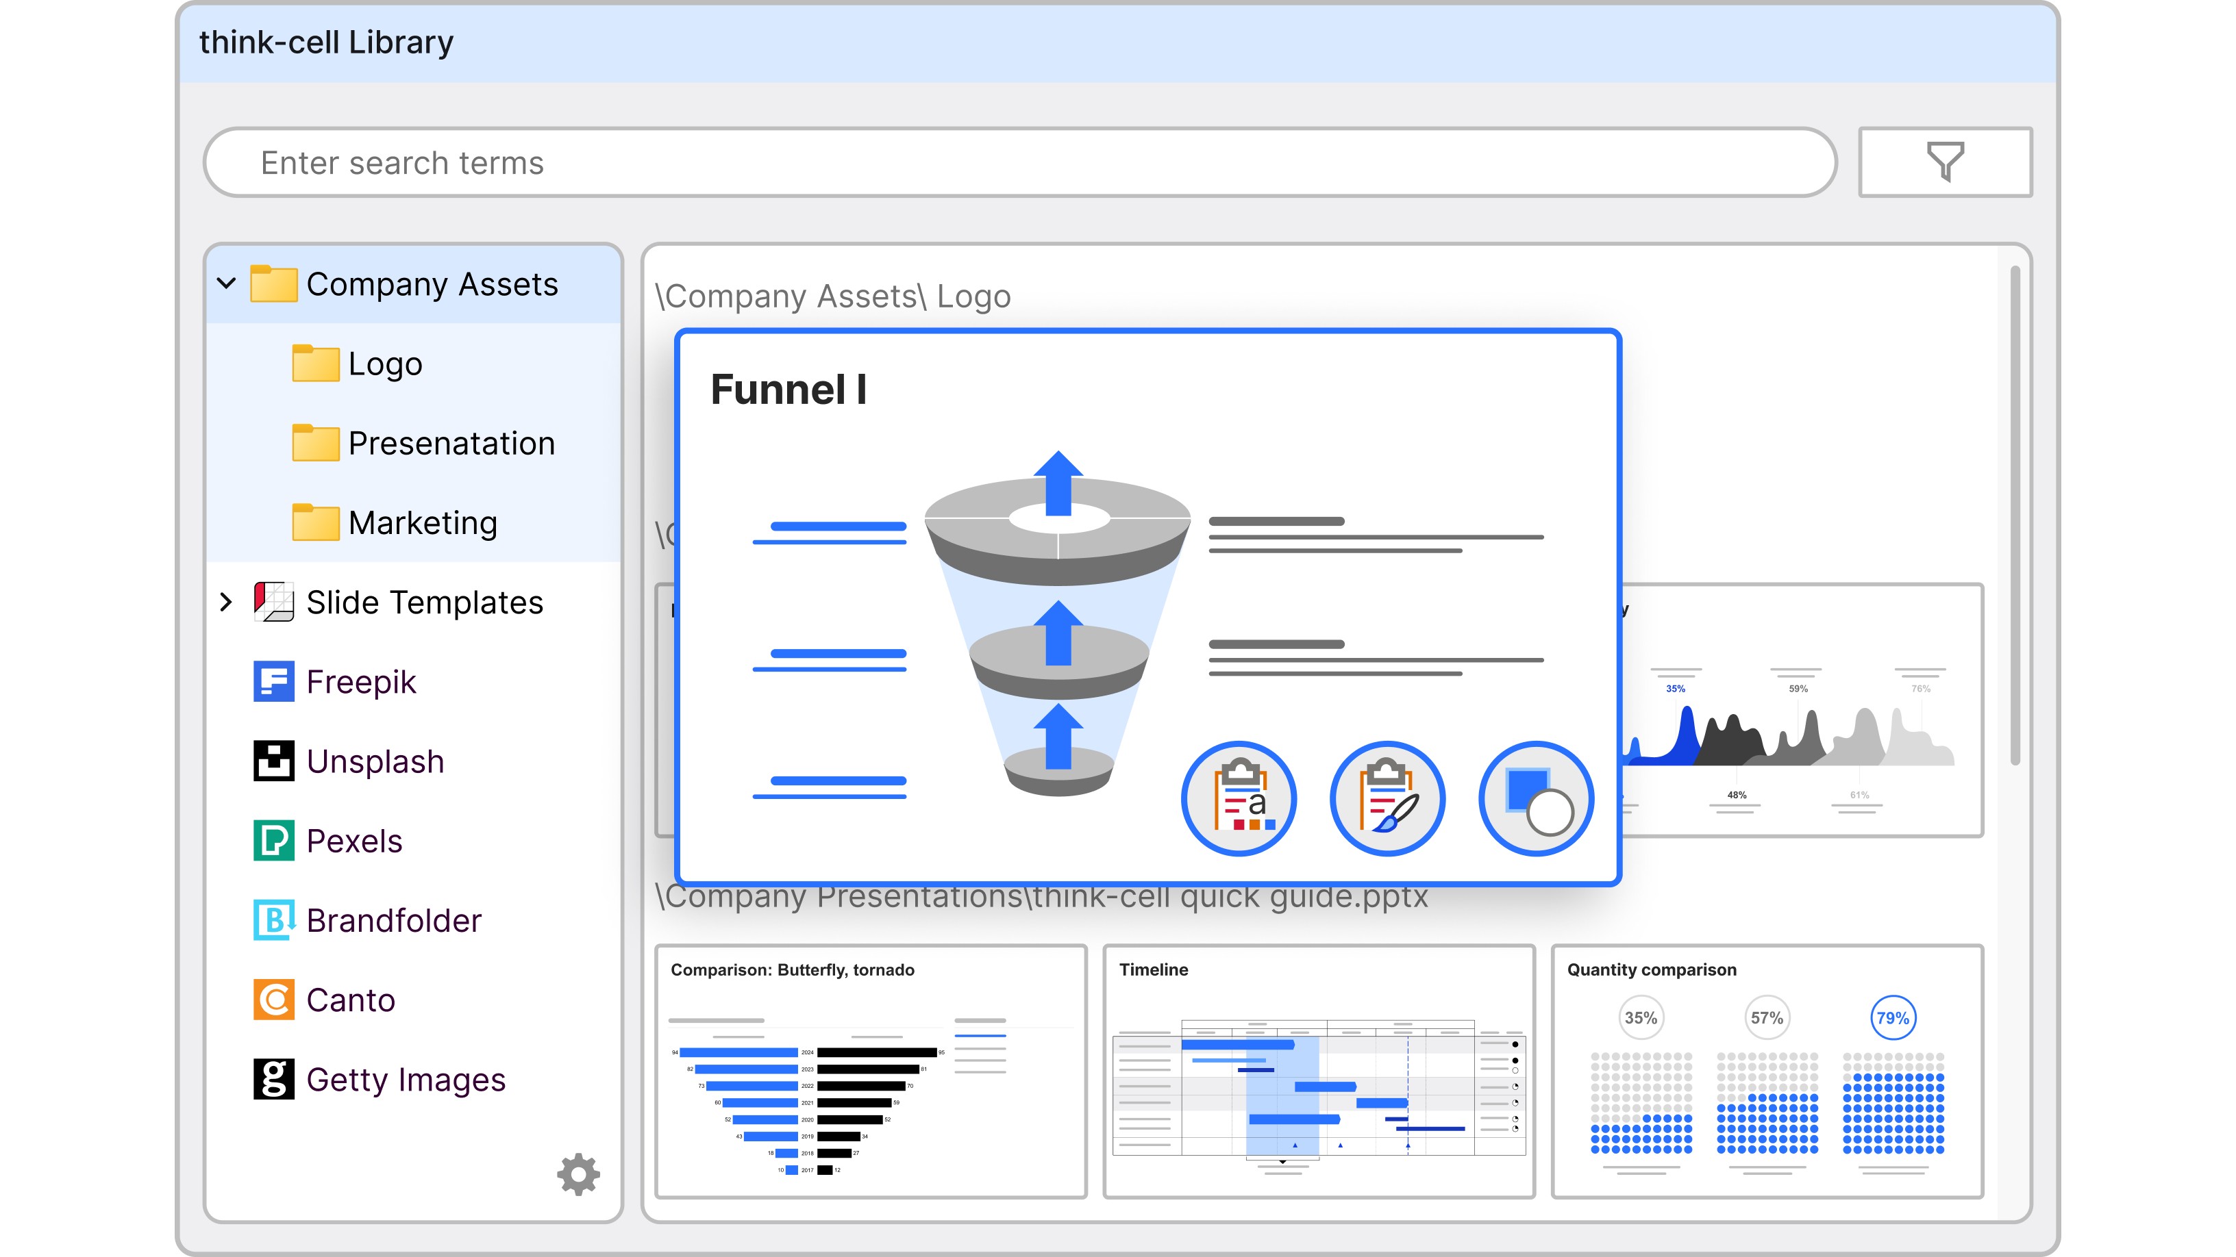Image resolution: width=2236 pixels, height=1257 pixels.
Task: Select Brandfolder in the sidebar
Action: click(x=393, y=920)
